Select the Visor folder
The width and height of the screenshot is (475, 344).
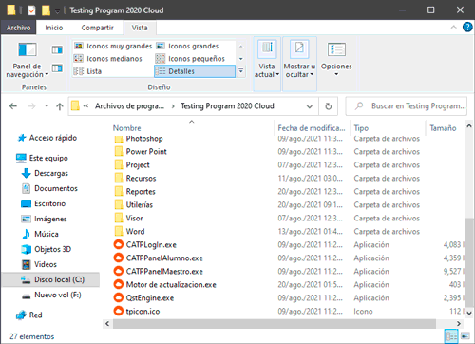pos(134,219)
